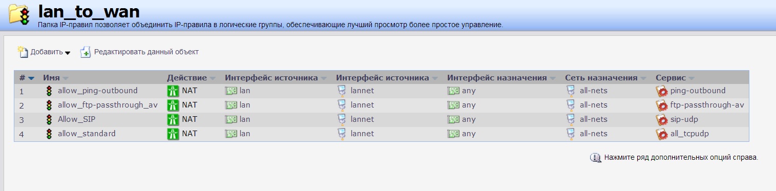
Task: Click the traffic light icon for allow_ping-outbound
Action: [x=49, y=91]
